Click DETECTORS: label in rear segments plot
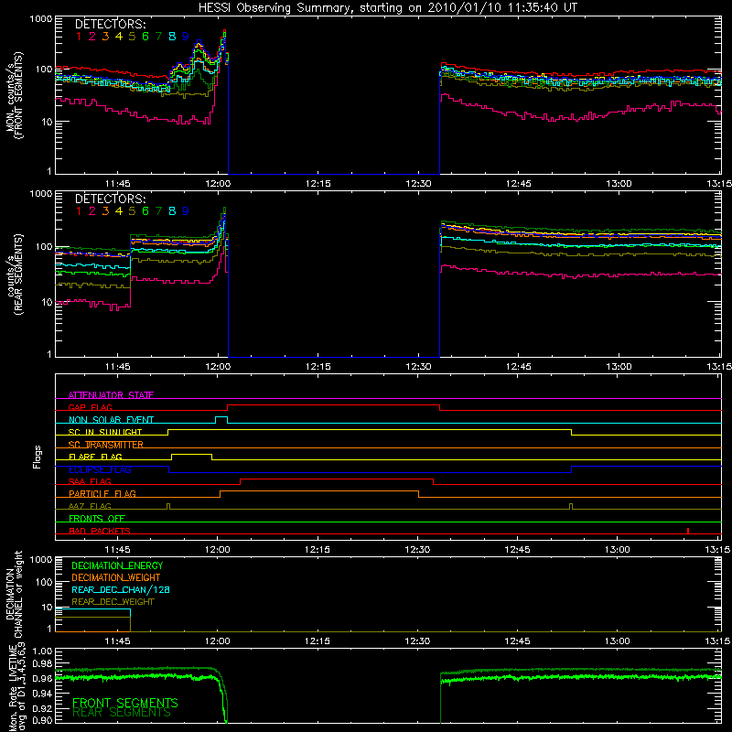Viewport: 732px width, 732px height. (110, 199)
